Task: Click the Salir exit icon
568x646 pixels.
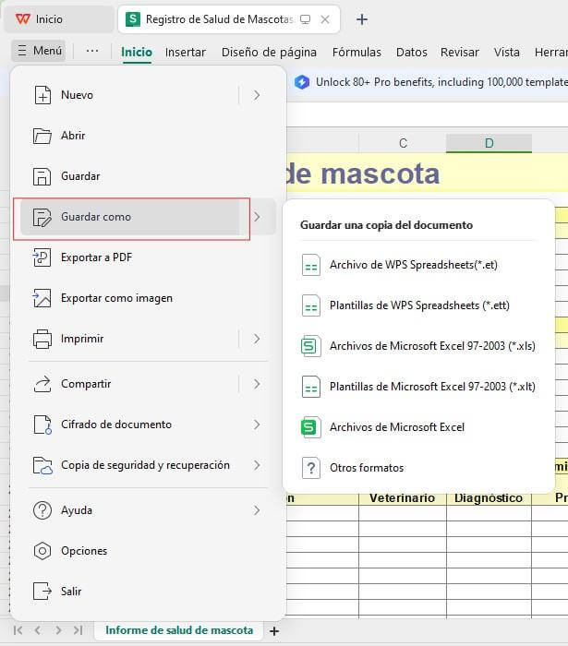Action: [x=42, y=592]
